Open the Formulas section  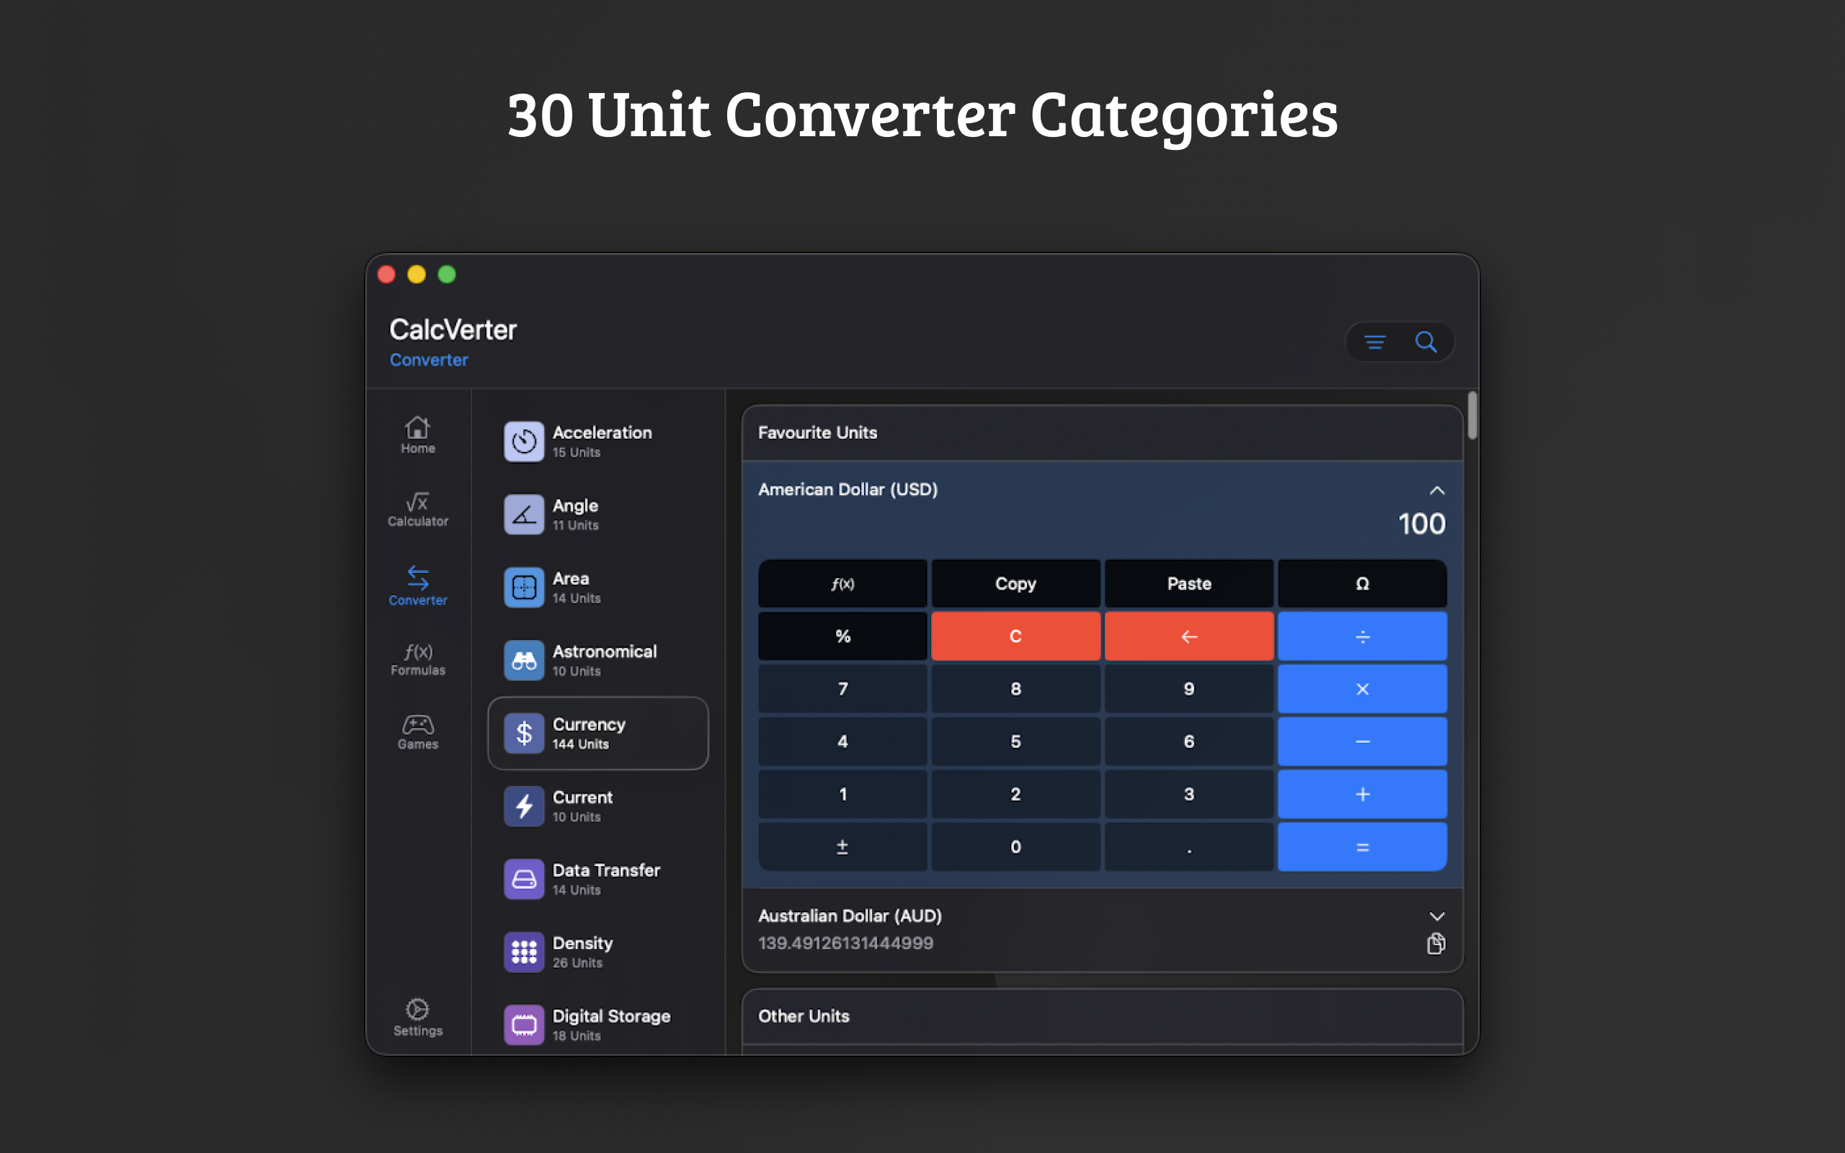click(418, 659)
